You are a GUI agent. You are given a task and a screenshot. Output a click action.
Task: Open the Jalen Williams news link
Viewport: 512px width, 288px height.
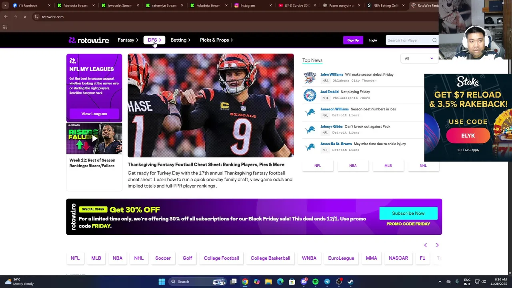[332, 74]
